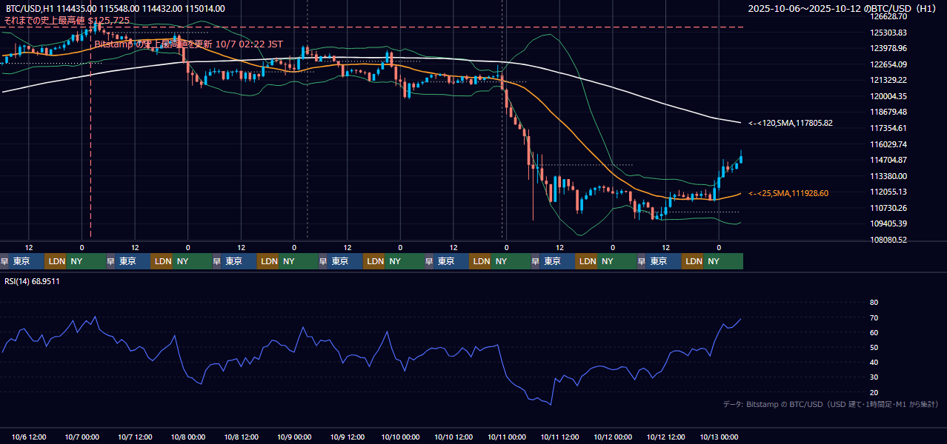Screen dimensions: 947x444
Task: Click the white 120 SMA line end point
Action: point(740,122)
